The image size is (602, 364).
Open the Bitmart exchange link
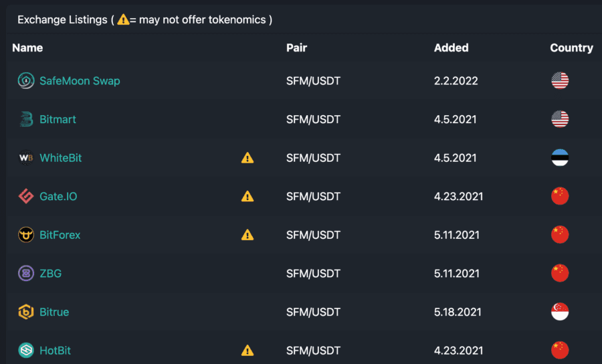[x=58, y=120]
